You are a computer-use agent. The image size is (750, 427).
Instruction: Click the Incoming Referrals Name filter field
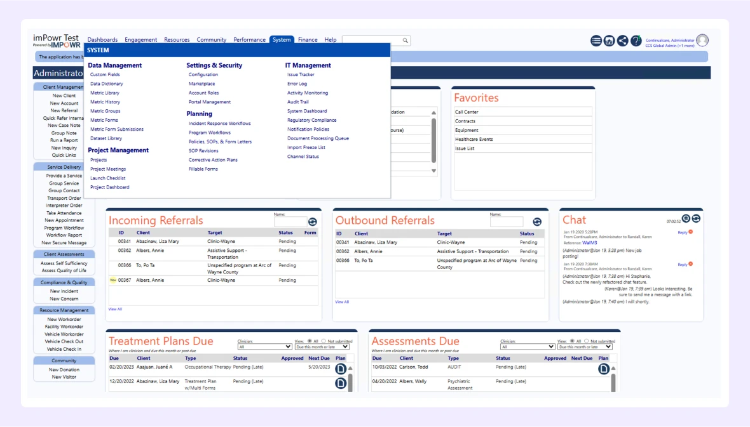pyautogui.click(x=290, y=221)
